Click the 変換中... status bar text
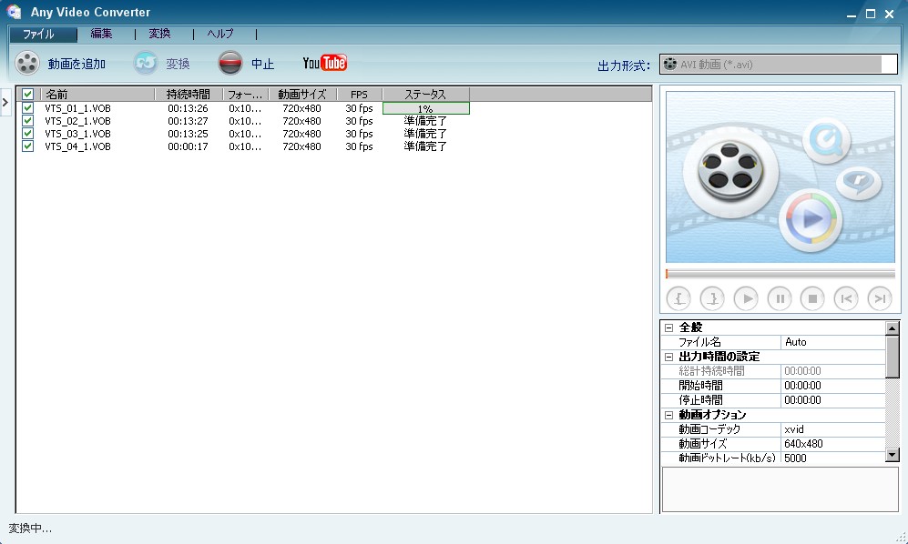This screenshot has width=908, height=544. (30, 529)
